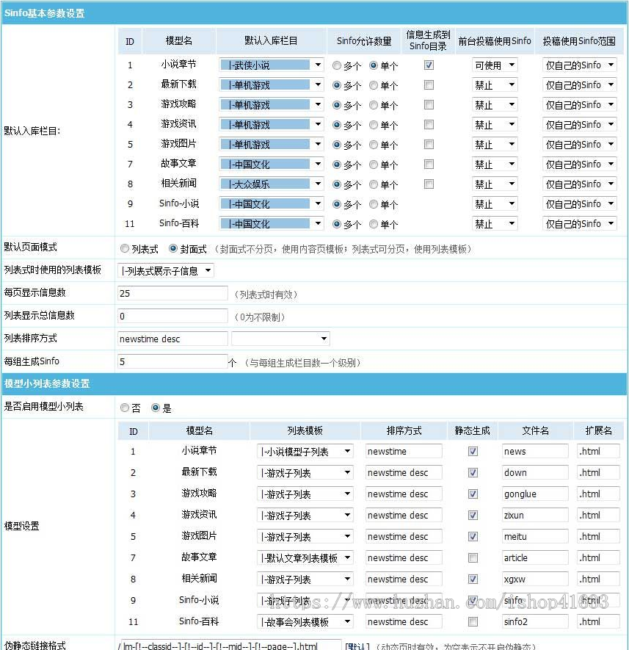
Task: Click 每页显示信息数 field showing 25
Action: [172, 293]
